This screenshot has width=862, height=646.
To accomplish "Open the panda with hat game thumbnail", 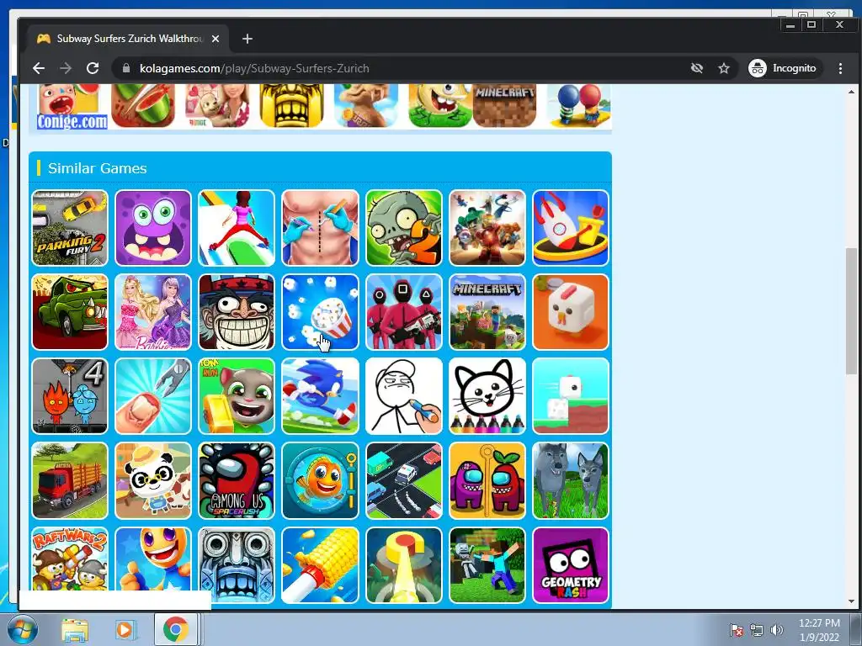I will coord(153,480).
